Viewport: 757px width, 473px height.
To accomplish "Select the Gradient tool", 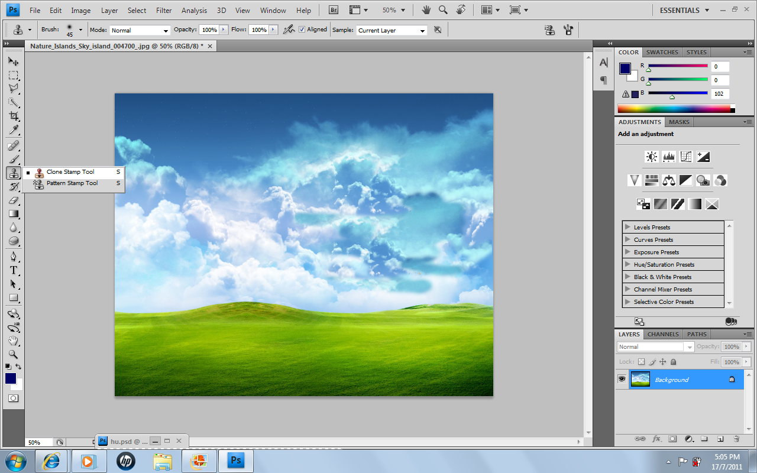I will 13,214.
